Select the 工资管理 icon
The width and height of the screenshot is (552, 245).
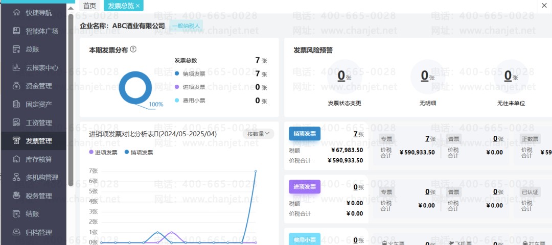[16, 122]
